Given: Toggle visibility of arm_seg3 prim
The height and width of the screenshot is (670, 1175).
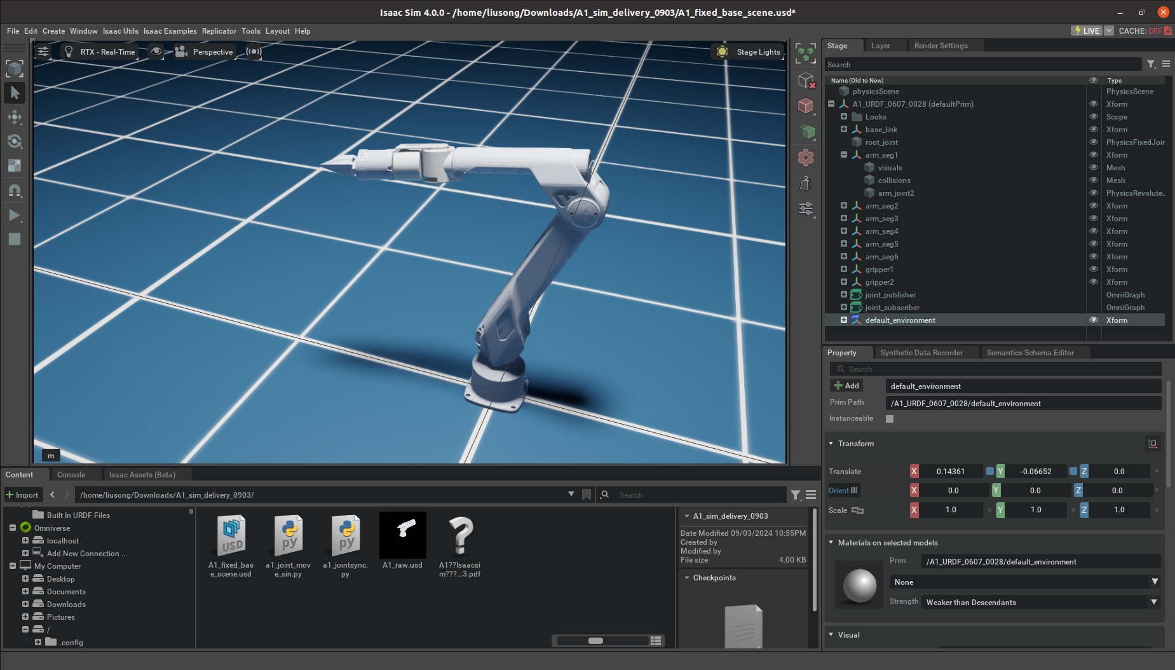Looking at the screenshot, I should (x=1094, y=219).
